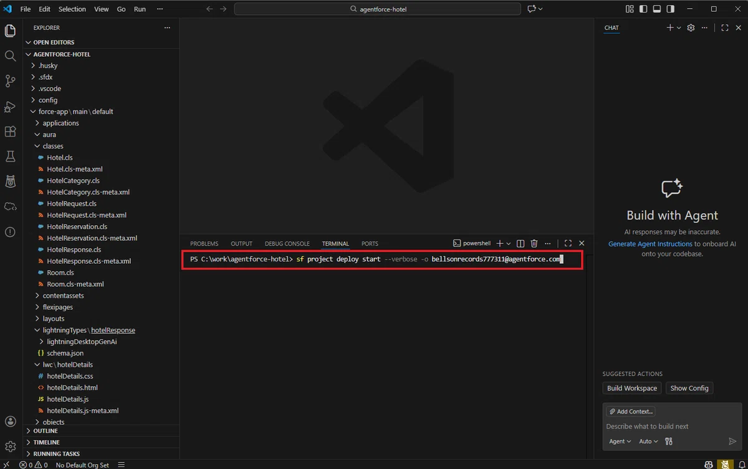Open the Manage gear in activity bar

(10, 447)
